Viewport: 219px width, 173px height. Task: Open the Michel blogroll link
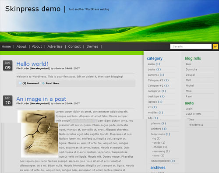click(x=190, y=86)
